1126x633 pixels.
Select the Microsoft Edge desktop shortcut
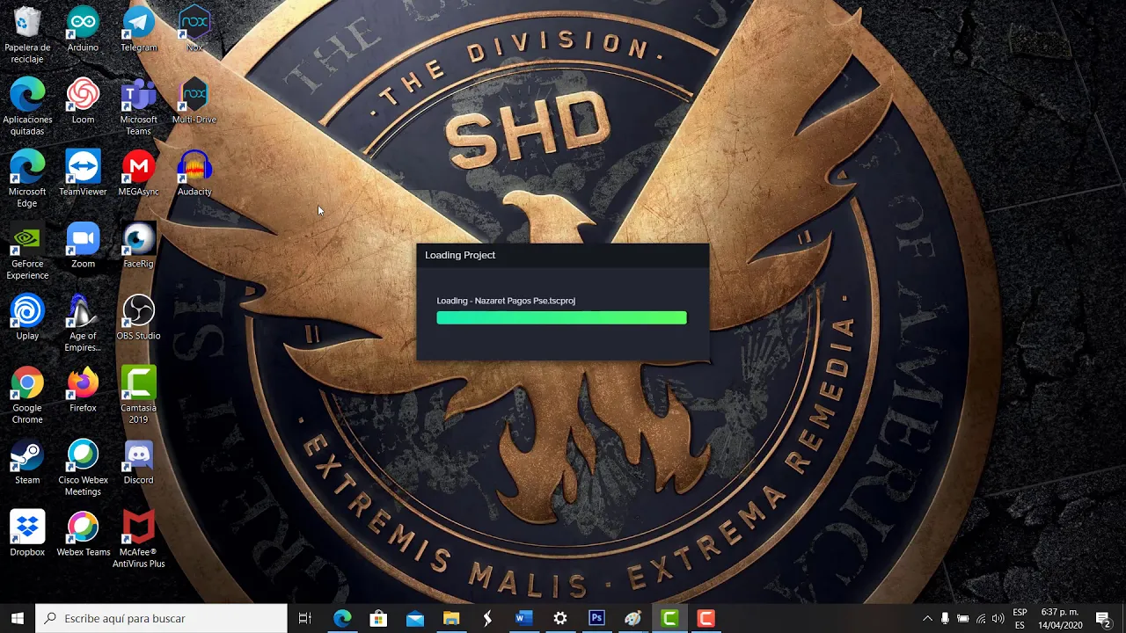point(27,179)
